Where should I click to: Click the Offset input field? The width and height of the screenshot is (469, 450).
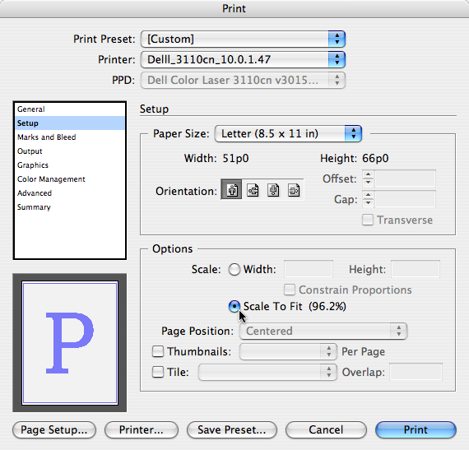(406, 179)
